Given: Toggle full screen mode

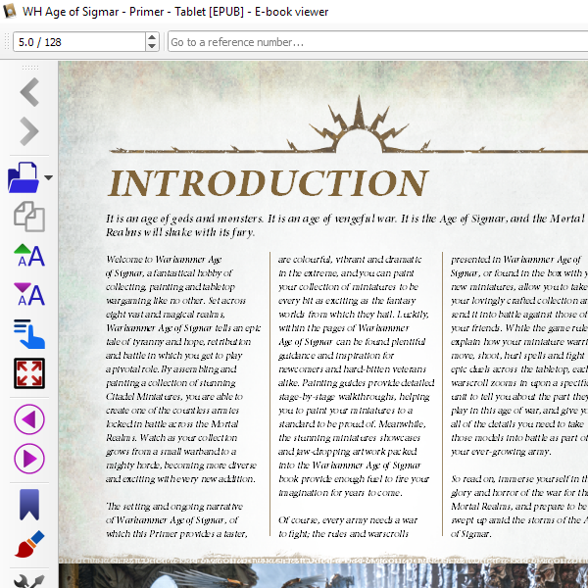Looking at the screenshot, I should pos(29,373).
